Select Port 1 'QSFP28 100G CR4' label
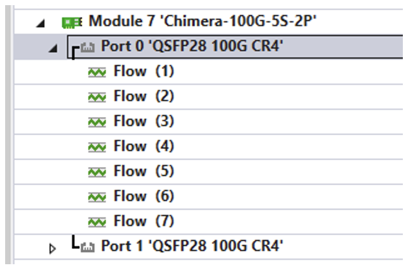Screen dimensions: 417x270 [x=192, y=246]
